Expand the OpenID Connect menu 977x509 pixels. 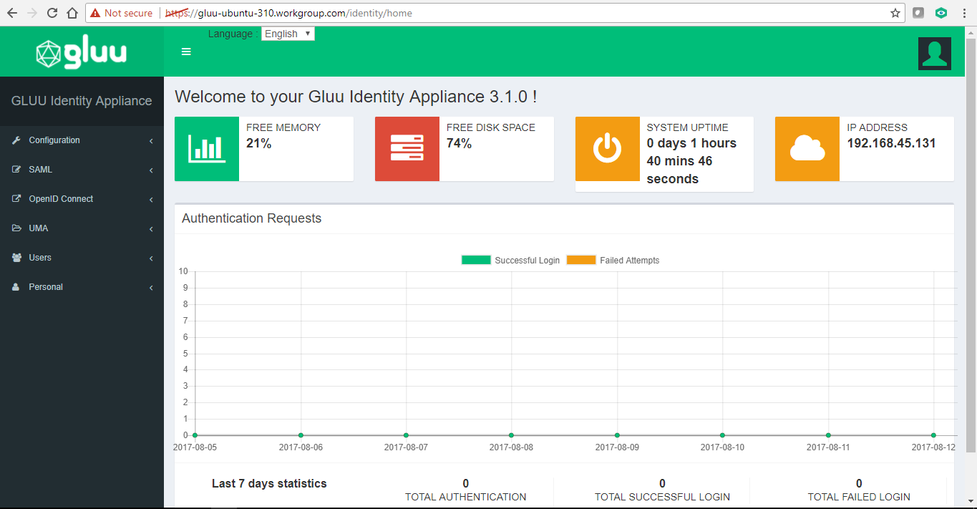click(x=82, y=199)
